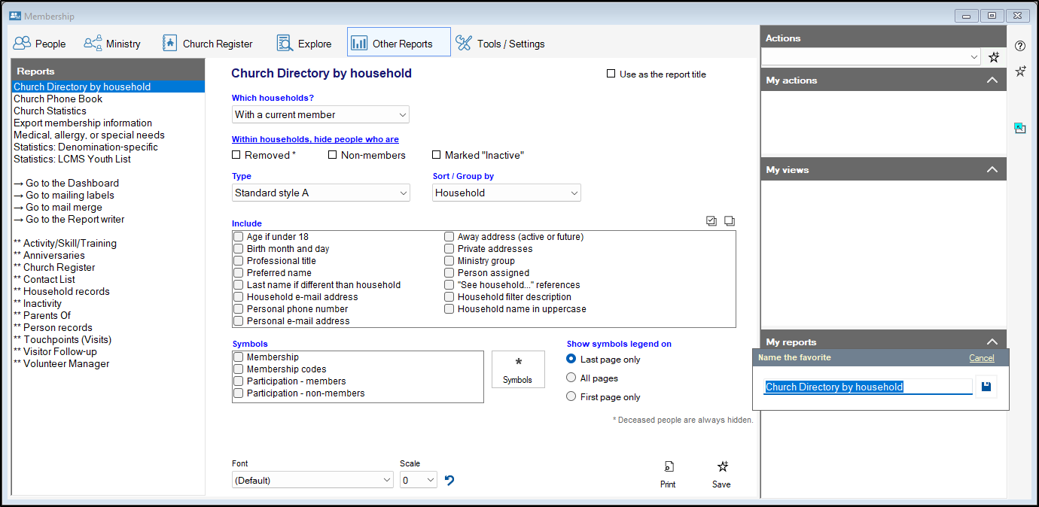Expand the Sort / Group by dropdown
Viewport: 1039px width, 507px height.
506,193
